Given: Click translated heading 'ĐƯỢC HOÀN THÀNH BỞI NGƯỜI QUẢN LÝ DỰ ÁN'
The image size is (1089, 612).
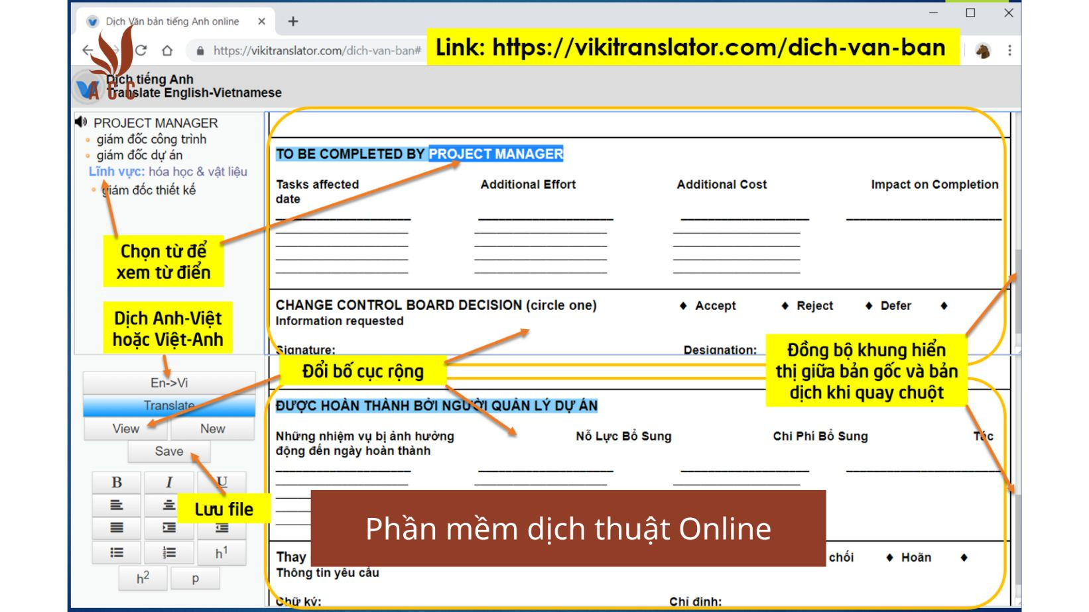Looking at the screenshot, I should tap(436, 405).
